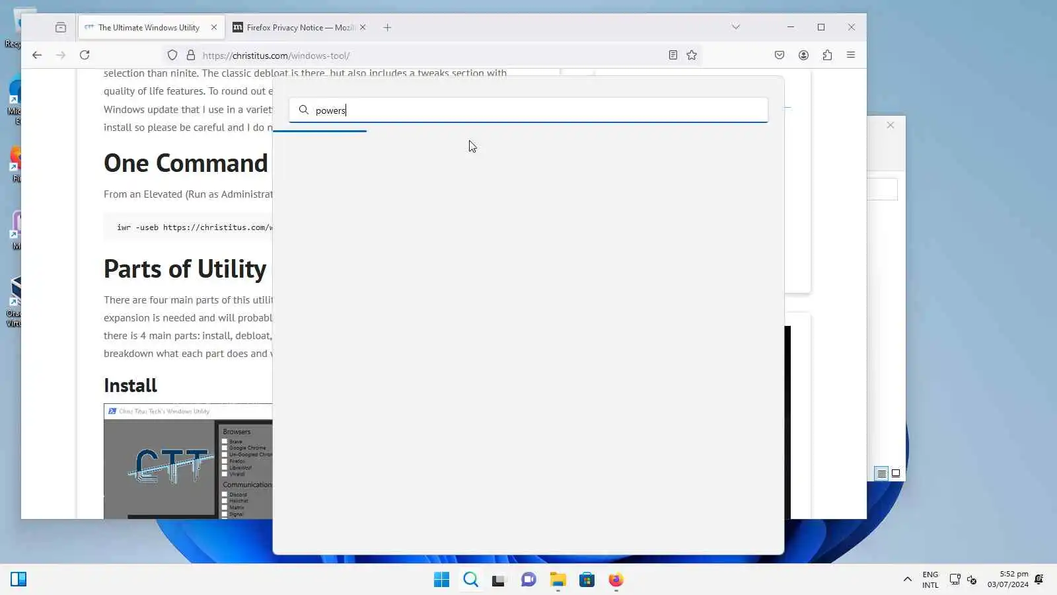Click the magnifier icon in search box
The height and width of the screenshot is (595, 1057).
point(304,110)
